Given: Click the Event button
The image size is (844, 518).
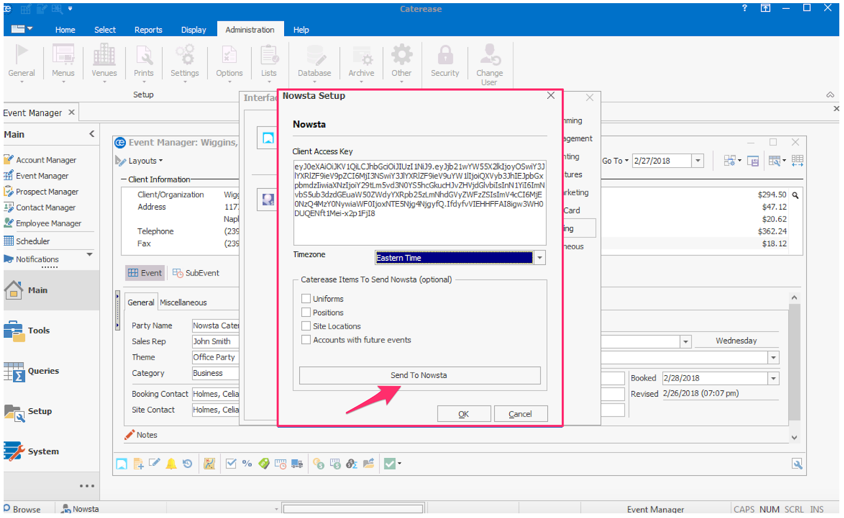Looking at the screenshot, I should 145,273.
